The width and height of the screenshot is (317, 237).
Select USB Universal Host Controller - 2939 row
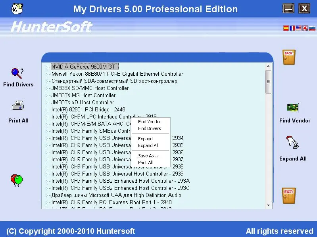[x=117, y=174]
